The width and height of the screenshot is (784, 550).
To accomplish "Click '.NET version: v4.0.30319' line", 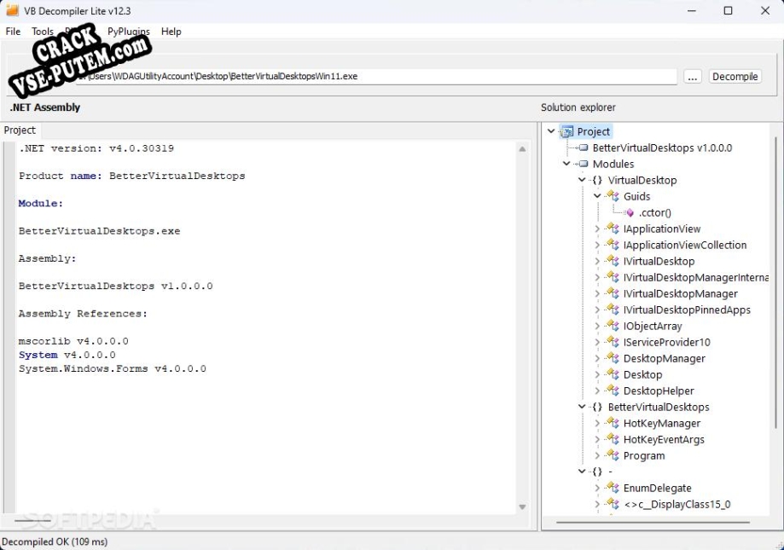I will click(96, 148).
